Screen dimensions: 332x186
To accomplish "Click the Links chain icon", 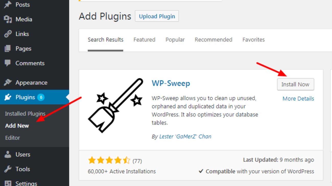I will 8,34.
